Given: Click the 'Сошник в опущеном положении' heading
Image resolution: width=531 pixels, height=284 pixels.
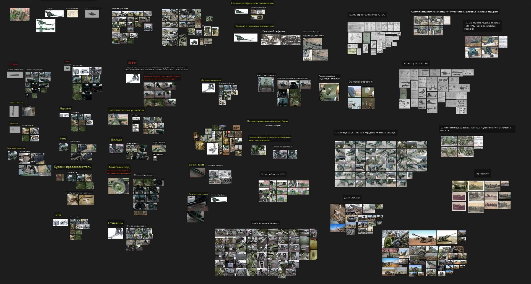Looking at the screenshot, I should [x=252, y=3].
